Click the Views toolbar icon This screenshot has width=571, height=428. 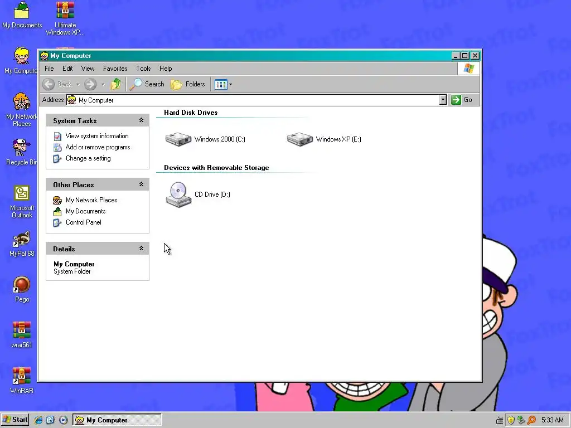pos(221,85)
